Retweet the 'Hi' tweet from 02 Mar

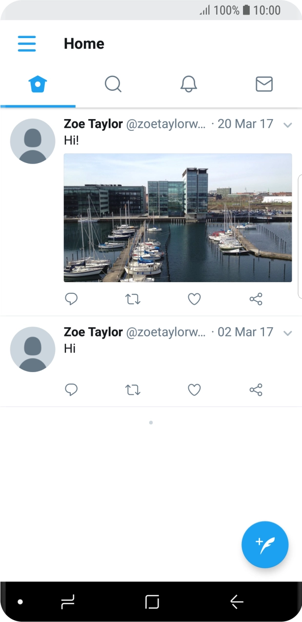click(133, 389)
